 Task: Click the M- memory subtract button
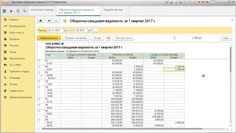pyautogui.click(x=208, y=2)
